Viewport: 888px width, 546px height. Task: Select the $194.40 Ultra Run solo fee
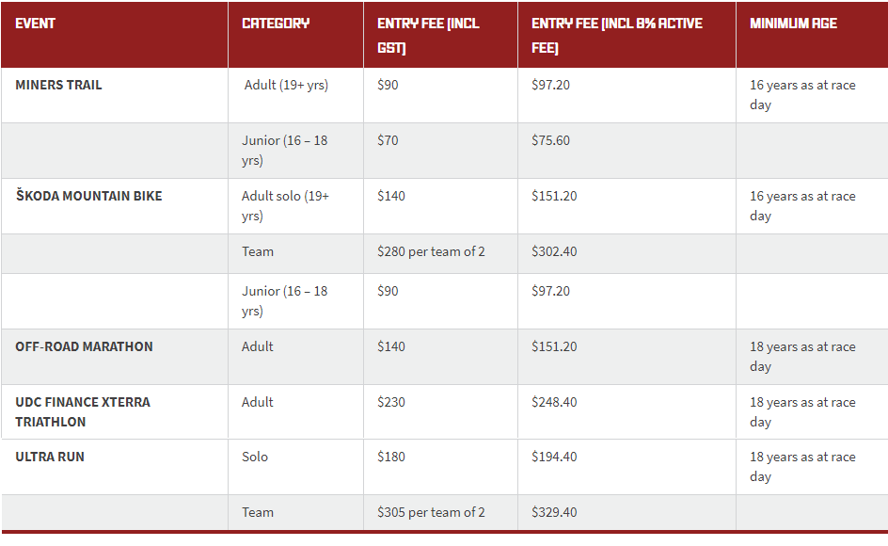[554, 457]
